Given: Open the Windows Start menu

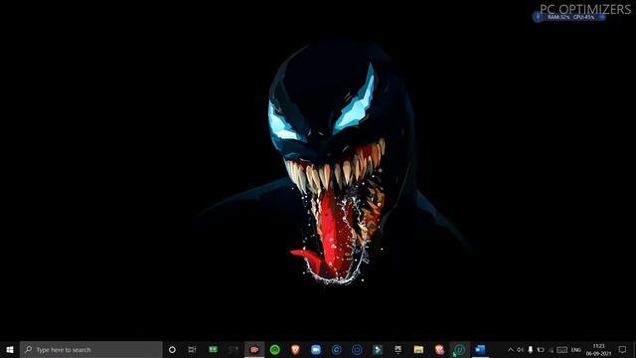Looking at the screenshot, I should pos(10,349).
